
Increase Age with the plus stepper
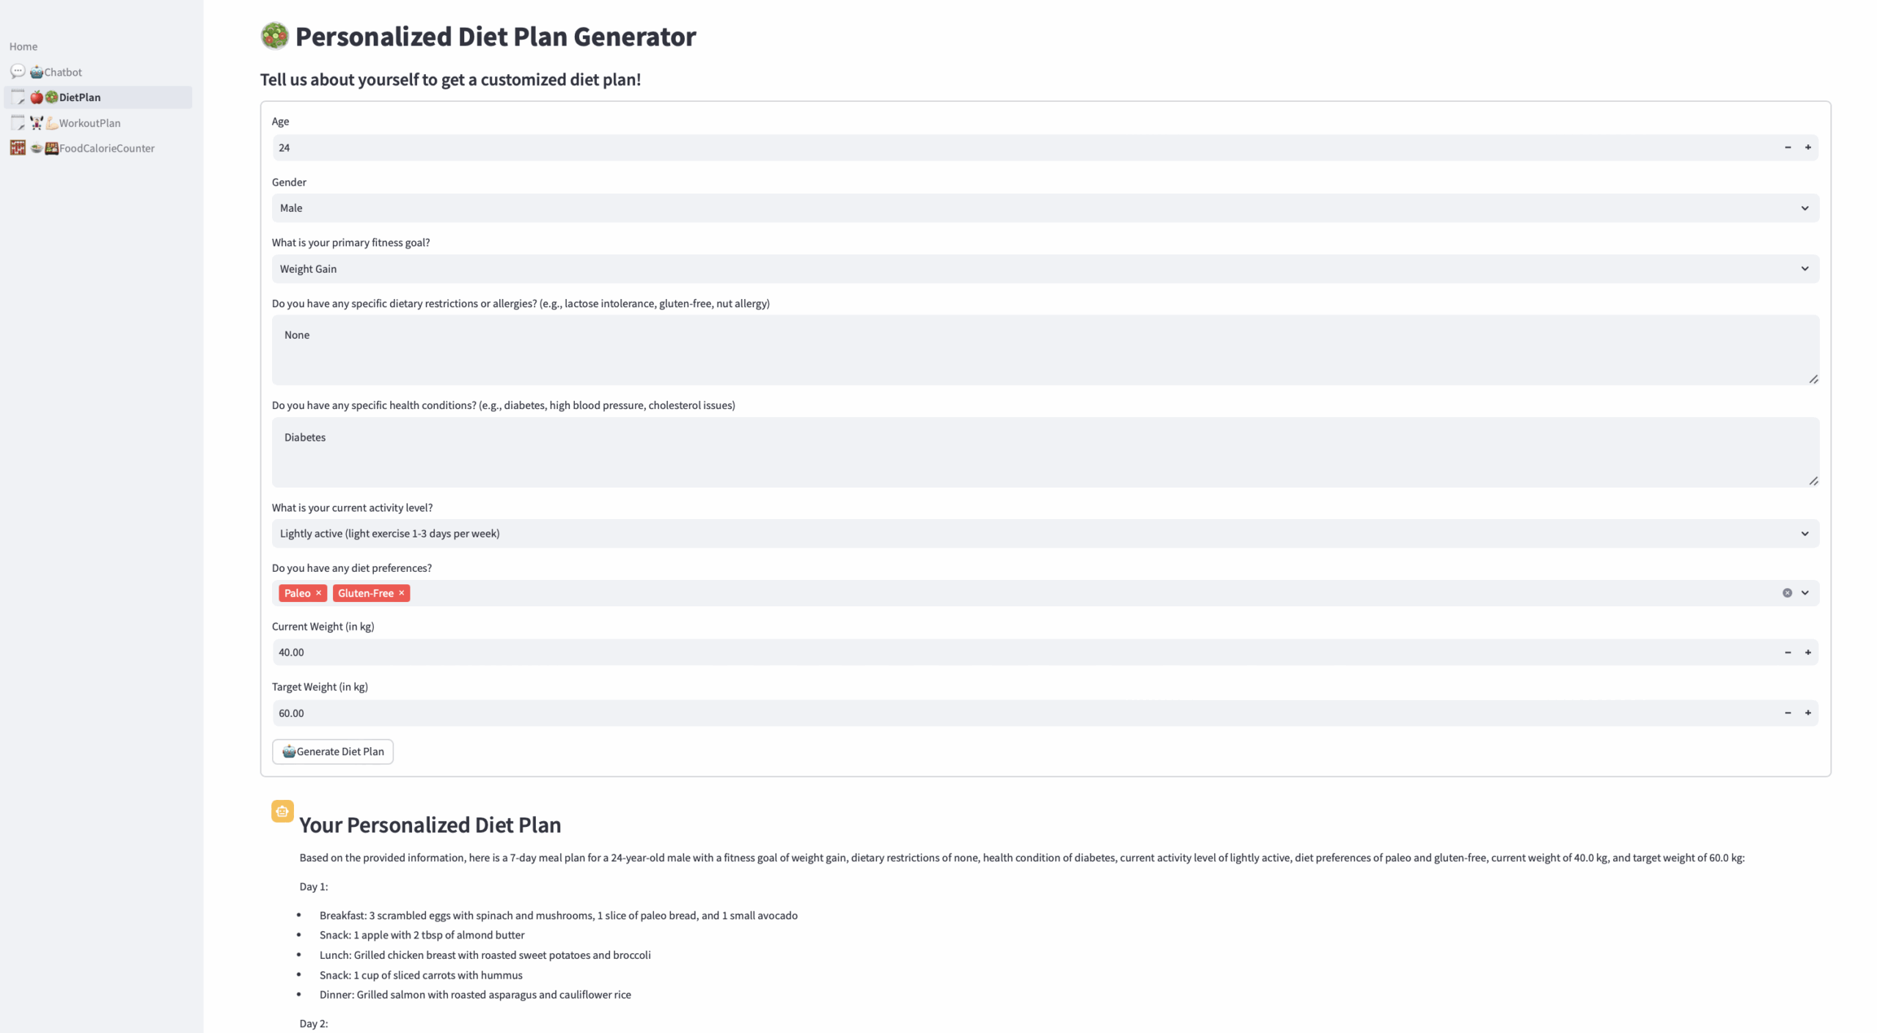(1807, 147)
